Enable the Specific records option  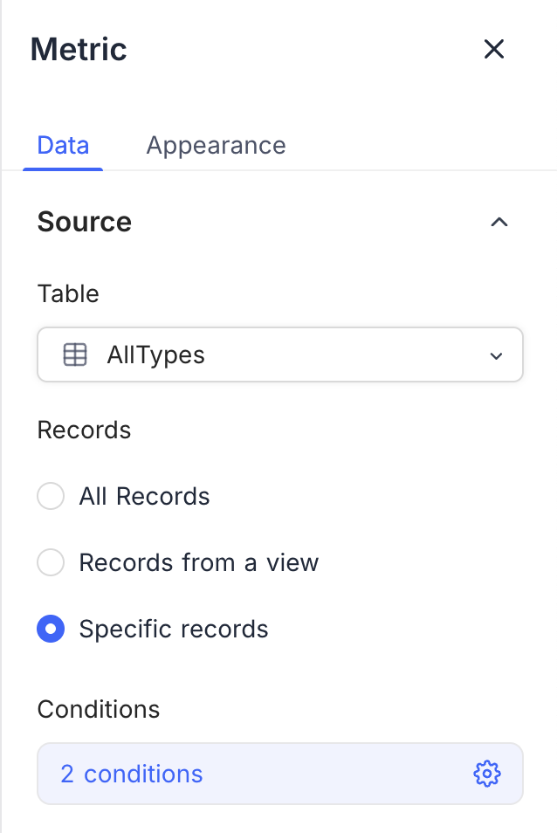51,629
